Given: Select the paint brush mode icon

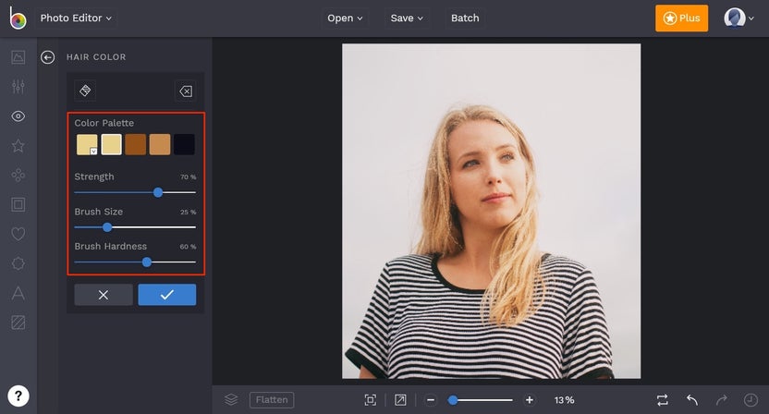Looking at the screenshot, I should 85,91.
